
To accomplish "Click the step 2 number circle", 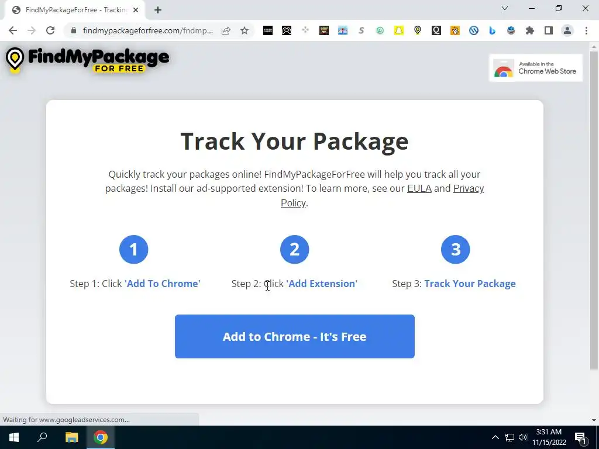I will [x=295, y=249].
